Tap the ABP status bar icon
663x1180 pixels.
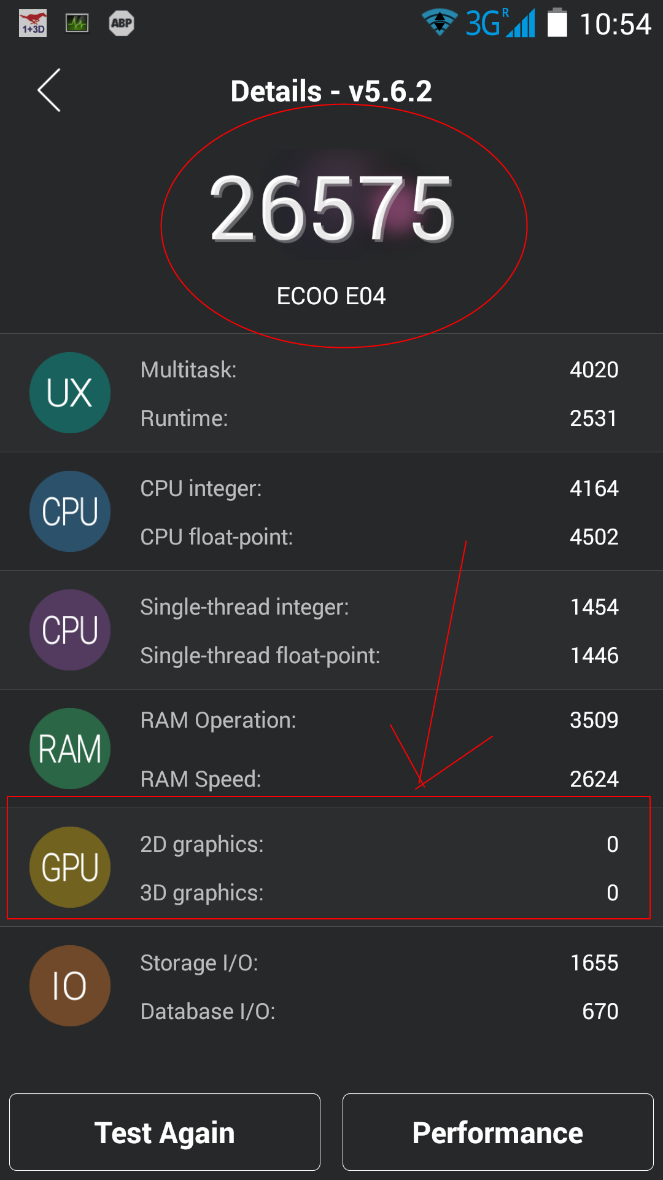[122, 24]
